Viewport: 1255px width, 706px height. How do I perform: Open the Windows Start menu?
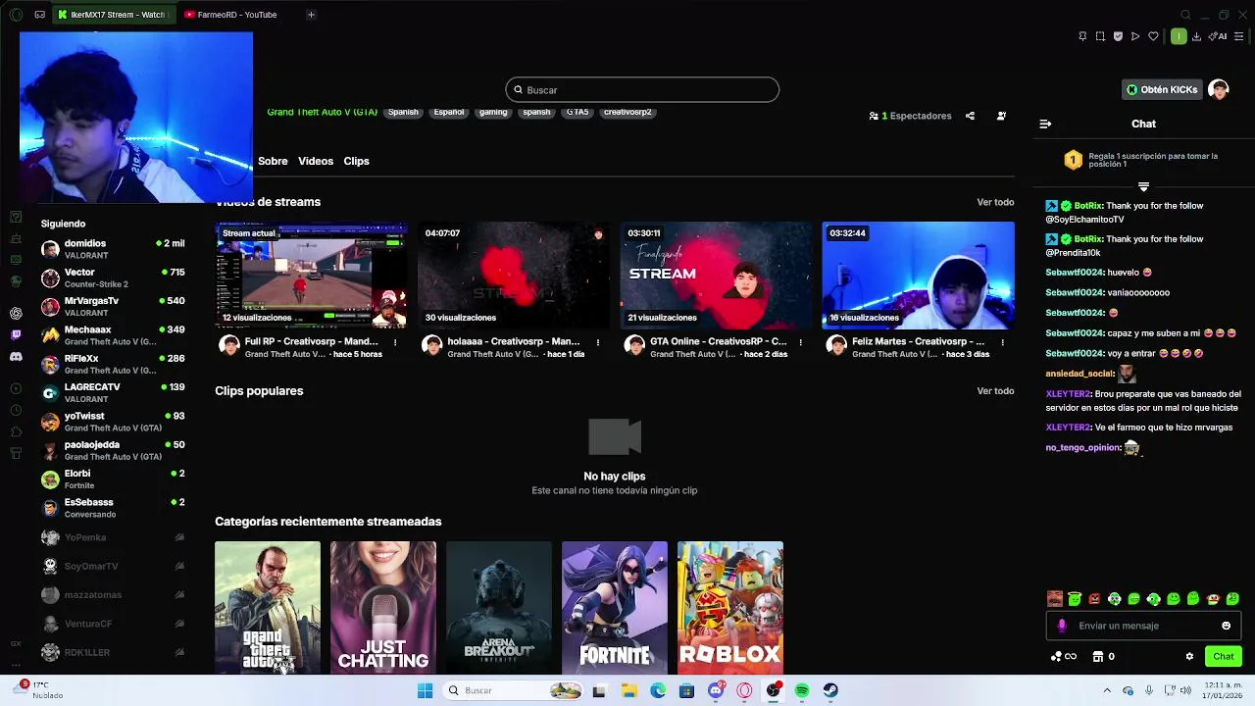pyautogui.click(x=425, y=690)
